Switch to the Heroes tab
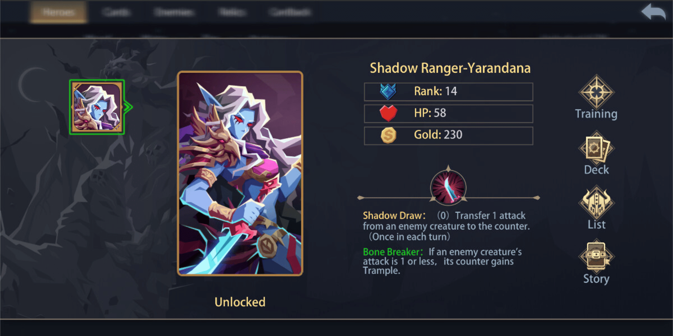This screenshot has height=336, width=673. click(59, 12)
